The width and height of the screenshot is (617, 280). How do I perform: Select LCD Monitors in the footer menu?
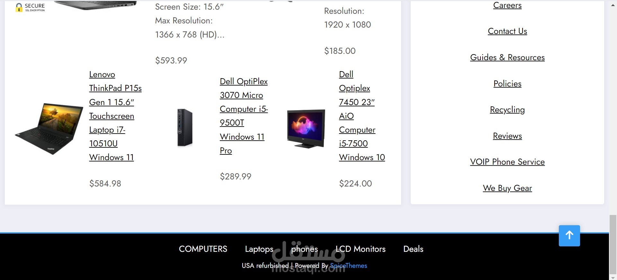click(361, 249)
